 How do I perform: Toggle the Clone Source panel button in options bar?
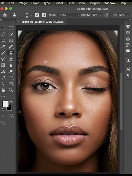[44, 15]
